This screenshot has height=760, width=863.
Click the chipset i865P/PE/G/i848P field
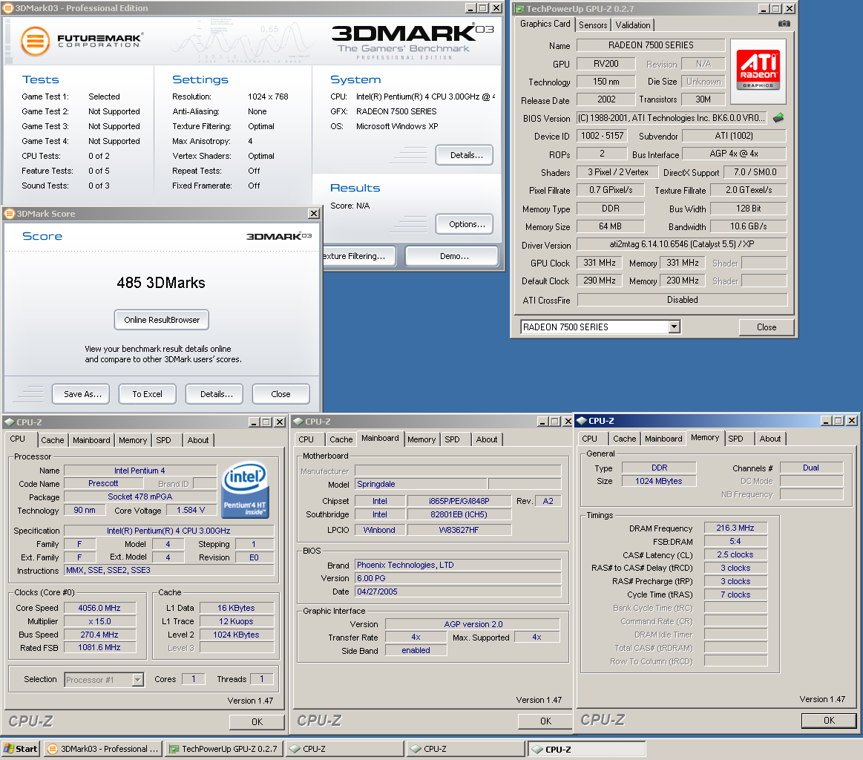[459, 501]
